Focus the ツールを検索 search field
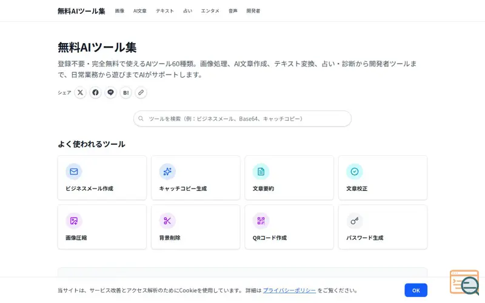 click(x=242, y=118)
